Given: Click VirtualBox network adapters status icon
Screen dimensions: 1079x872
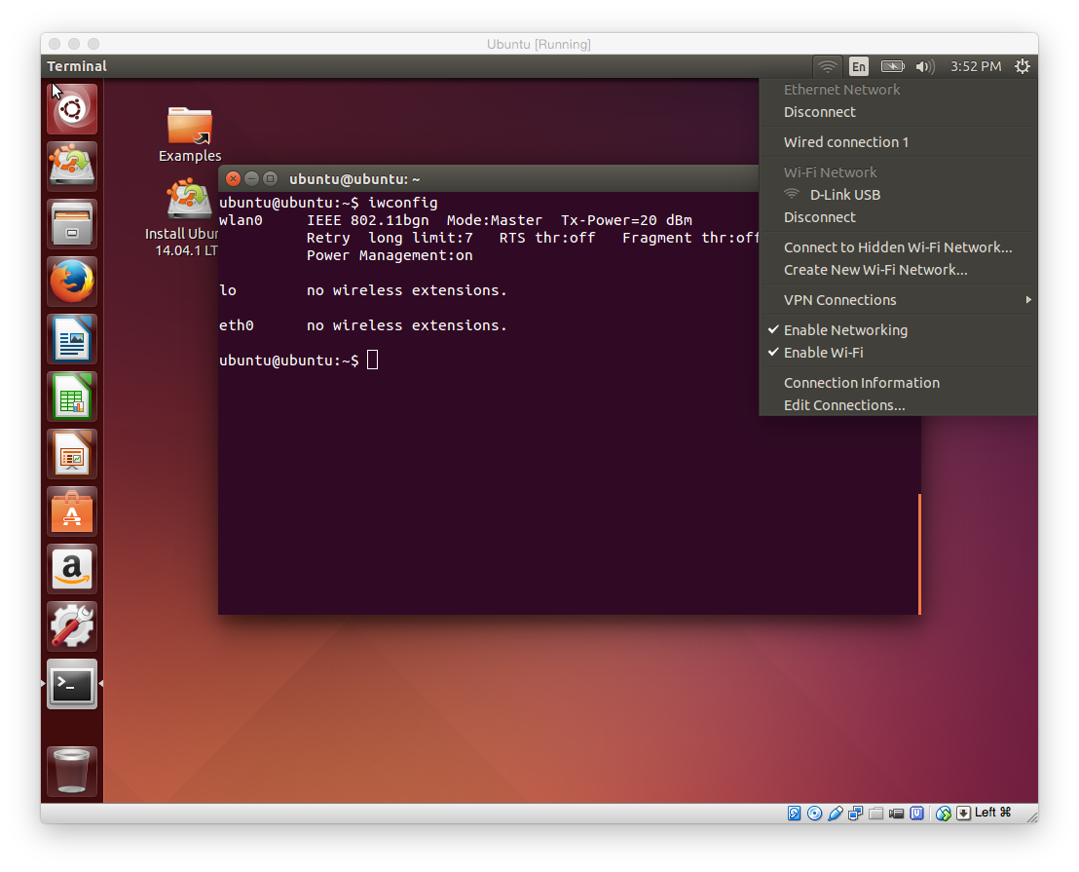Looking at the screenshot, I should (855, 814).
